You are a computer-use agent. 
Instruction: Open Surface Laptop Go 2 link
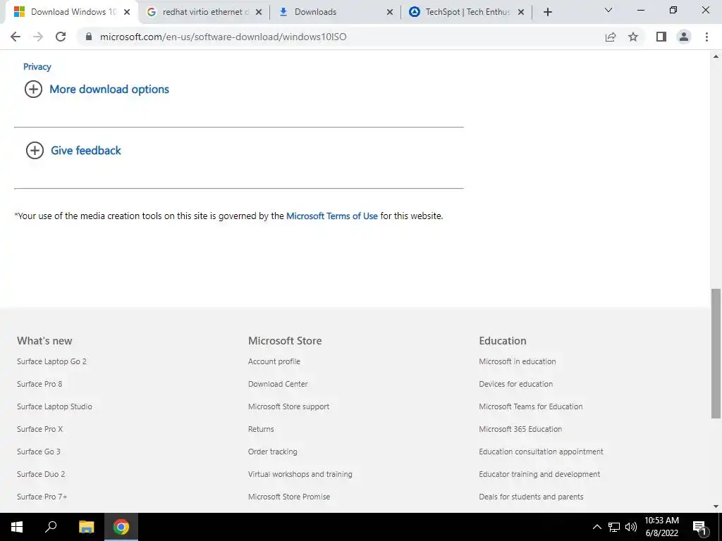click(x=51, y=361)
